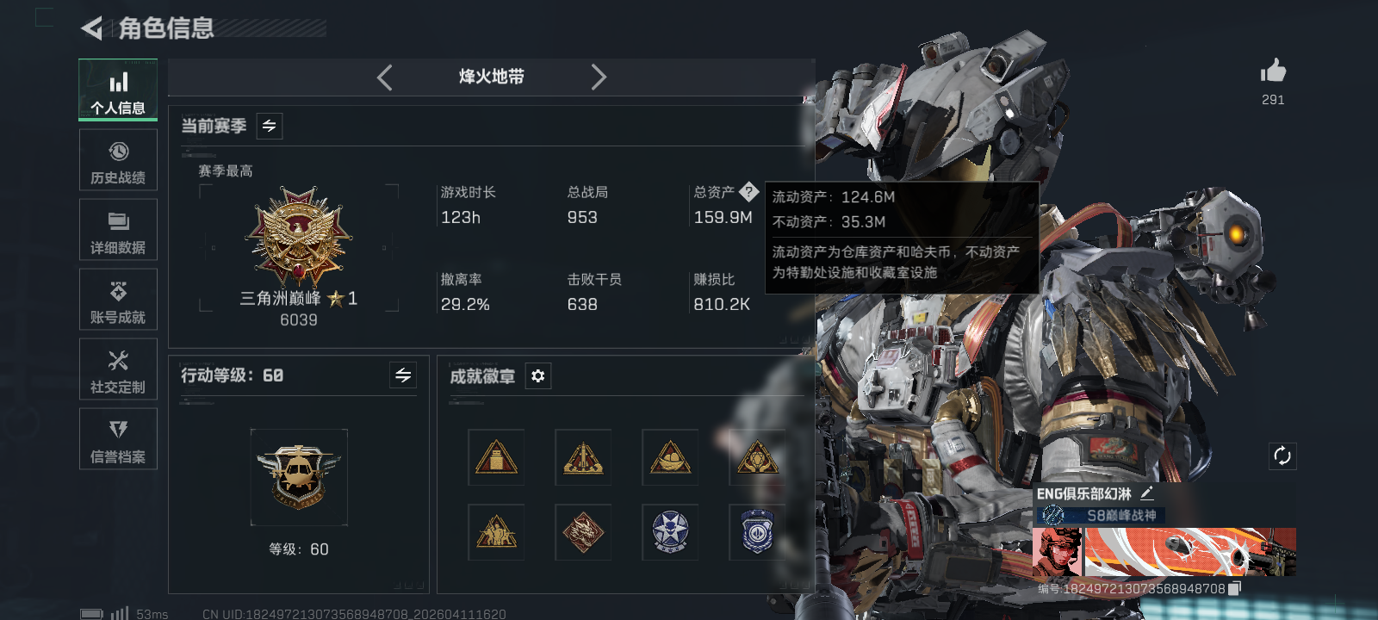Open the 总资产 question-mark help icon
1378x620 pixels.
[748, 191]
